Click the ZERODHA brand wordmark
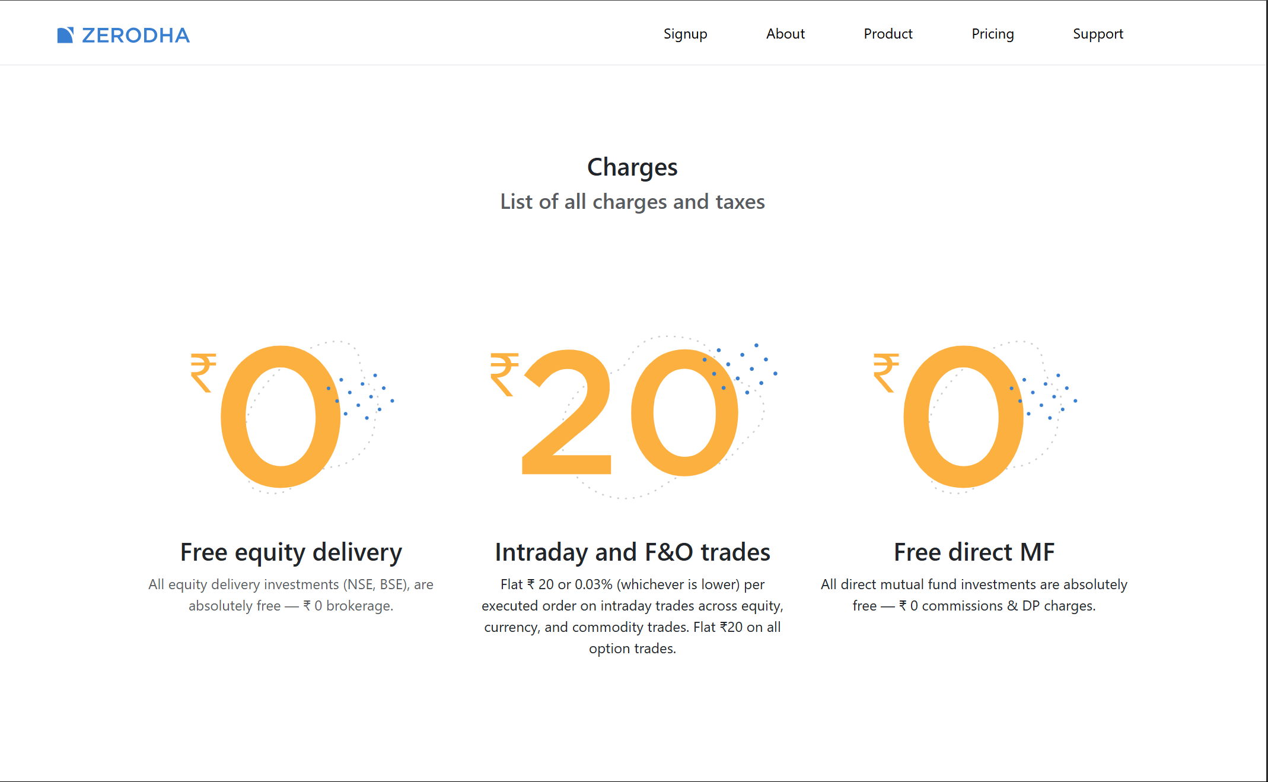Image resolution: width=1268 pixels, height=782 pixels. (x=136, y=36)
